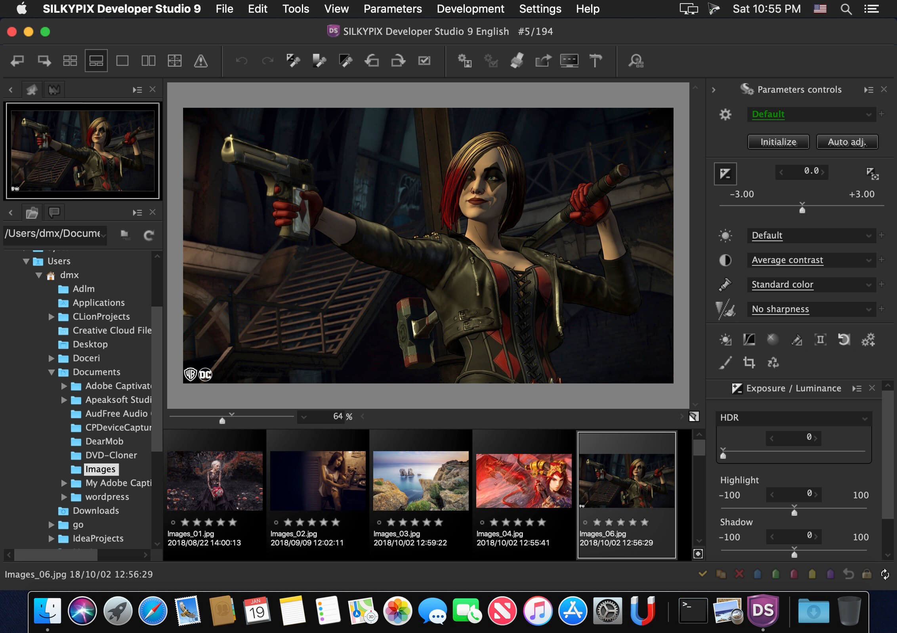
Task: Click the Highlight slider handle
Action: click(x=794, y=512)
